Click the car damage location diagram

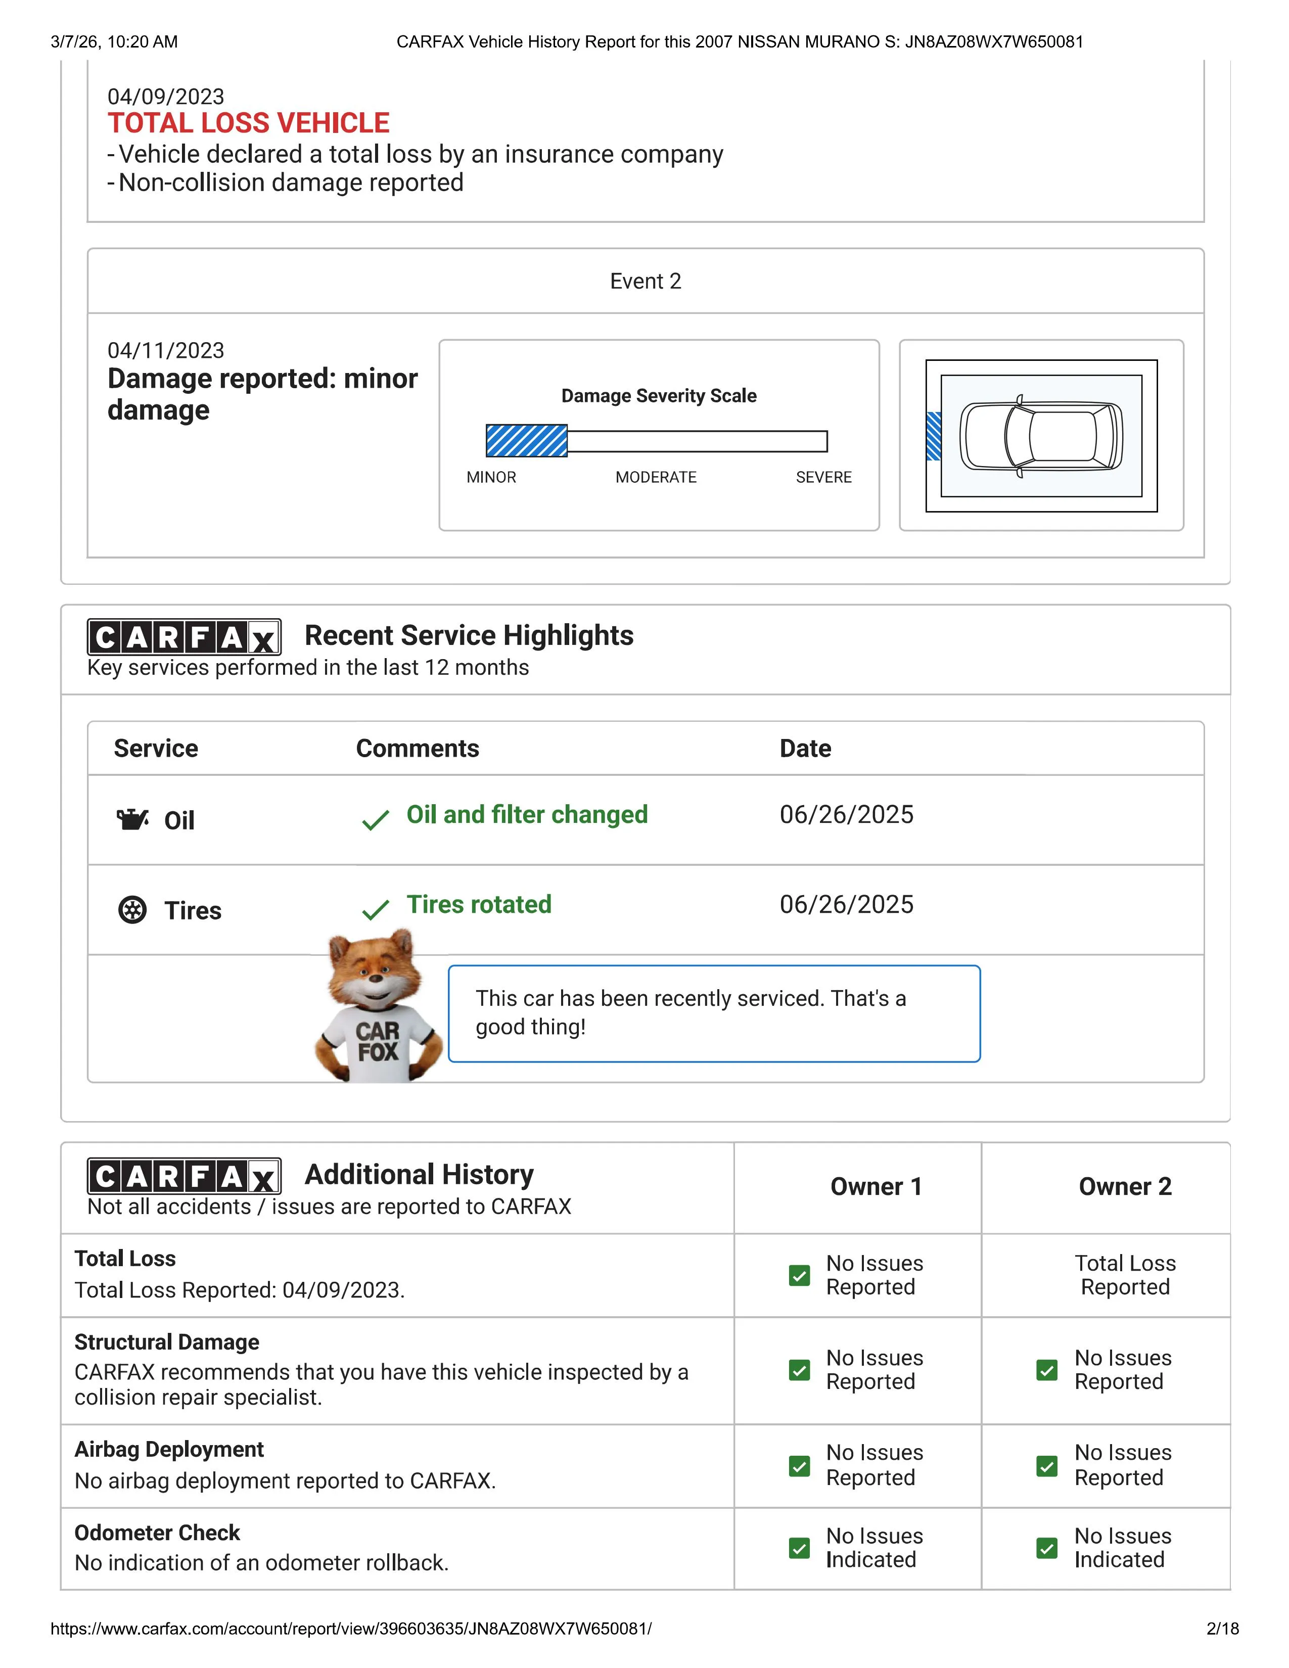pyautogui.click(x=1041, y=435)
